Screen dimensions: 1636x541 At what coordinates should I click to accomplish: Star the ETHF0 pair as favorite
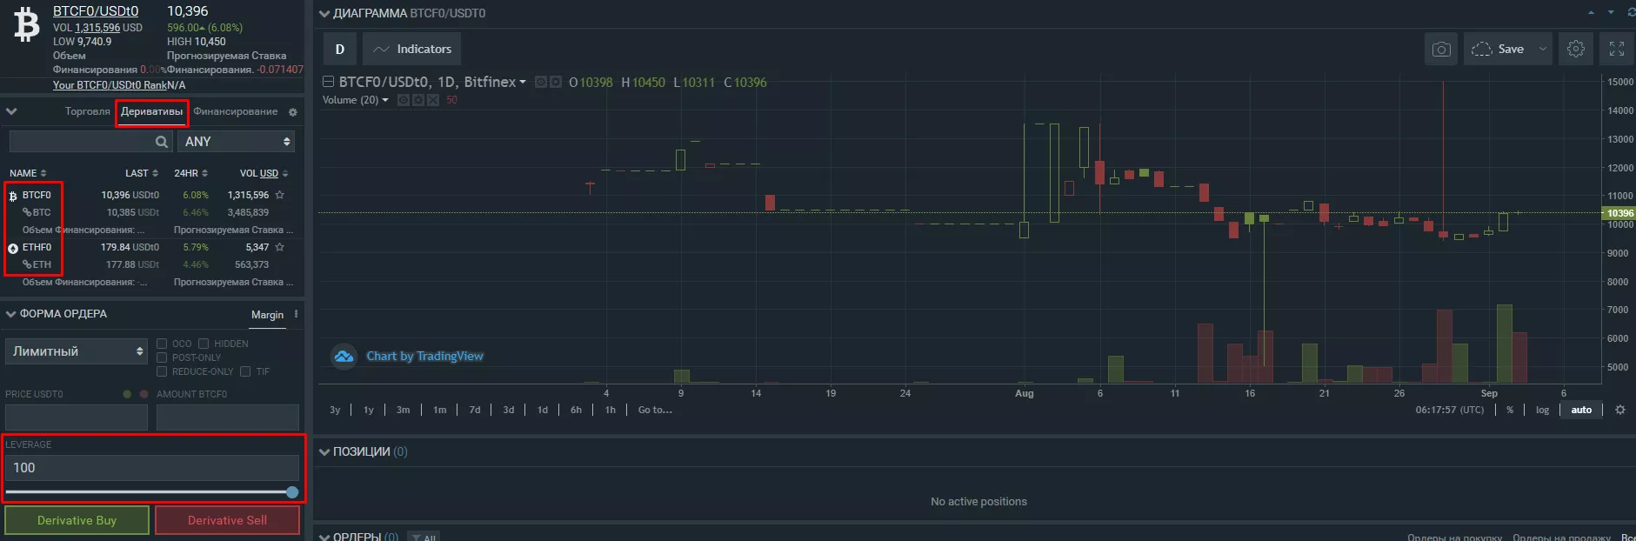(x=280, y=248)
